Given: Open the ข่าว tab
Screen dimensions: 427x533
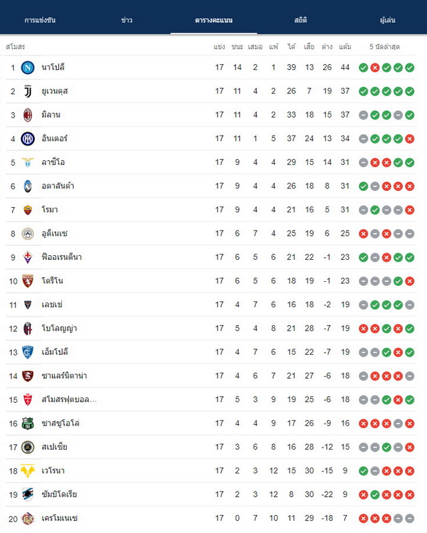Looking at the screenshot, I should [x=127, y=20].
